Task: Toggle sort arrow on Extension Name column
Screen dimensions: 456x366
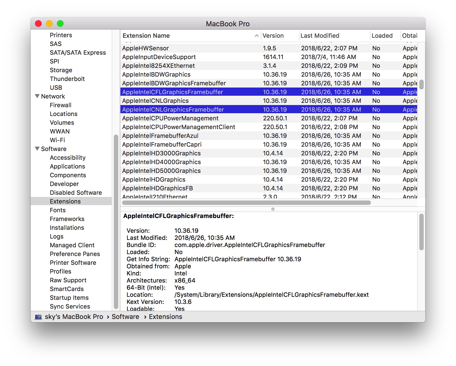Action: tap(256, 36)
